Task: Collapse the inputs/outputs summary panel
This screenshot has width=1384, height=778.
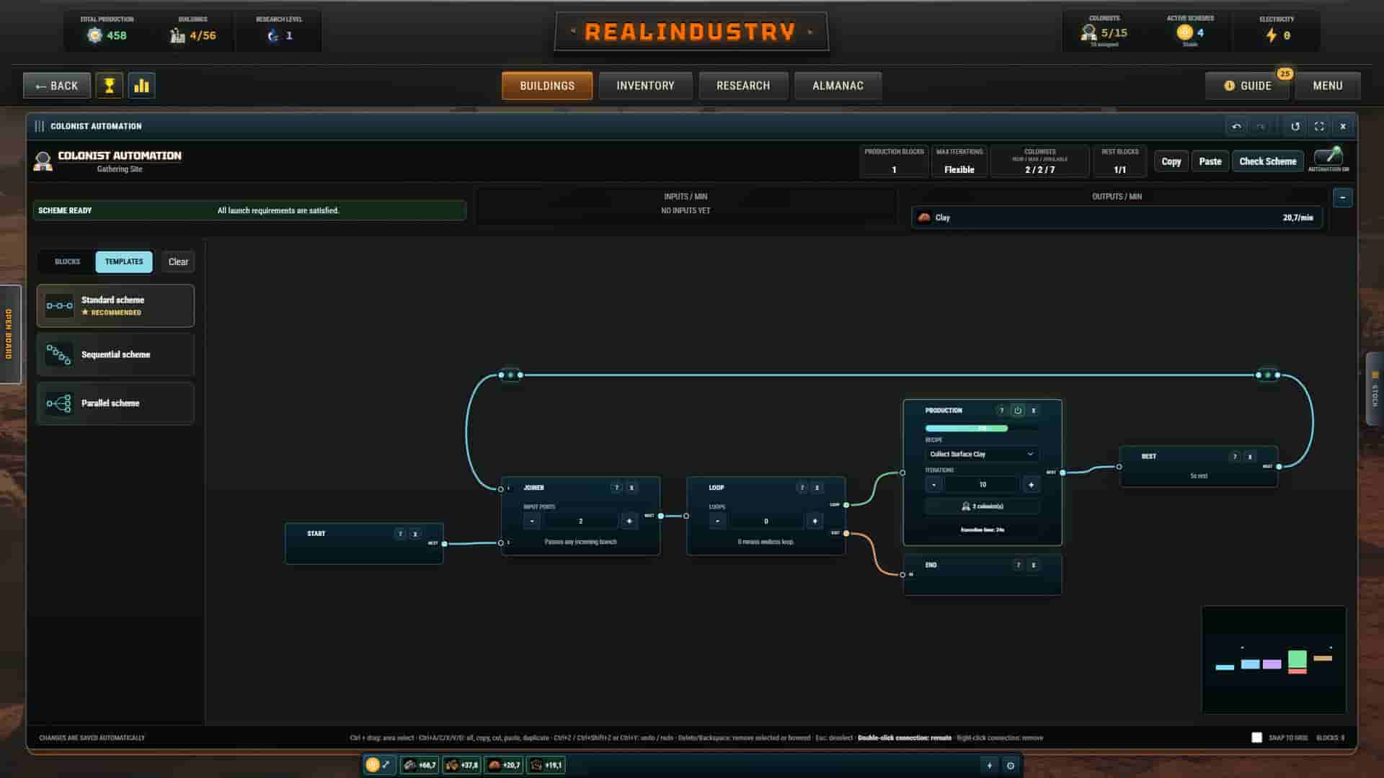Action: (1342, 197)
